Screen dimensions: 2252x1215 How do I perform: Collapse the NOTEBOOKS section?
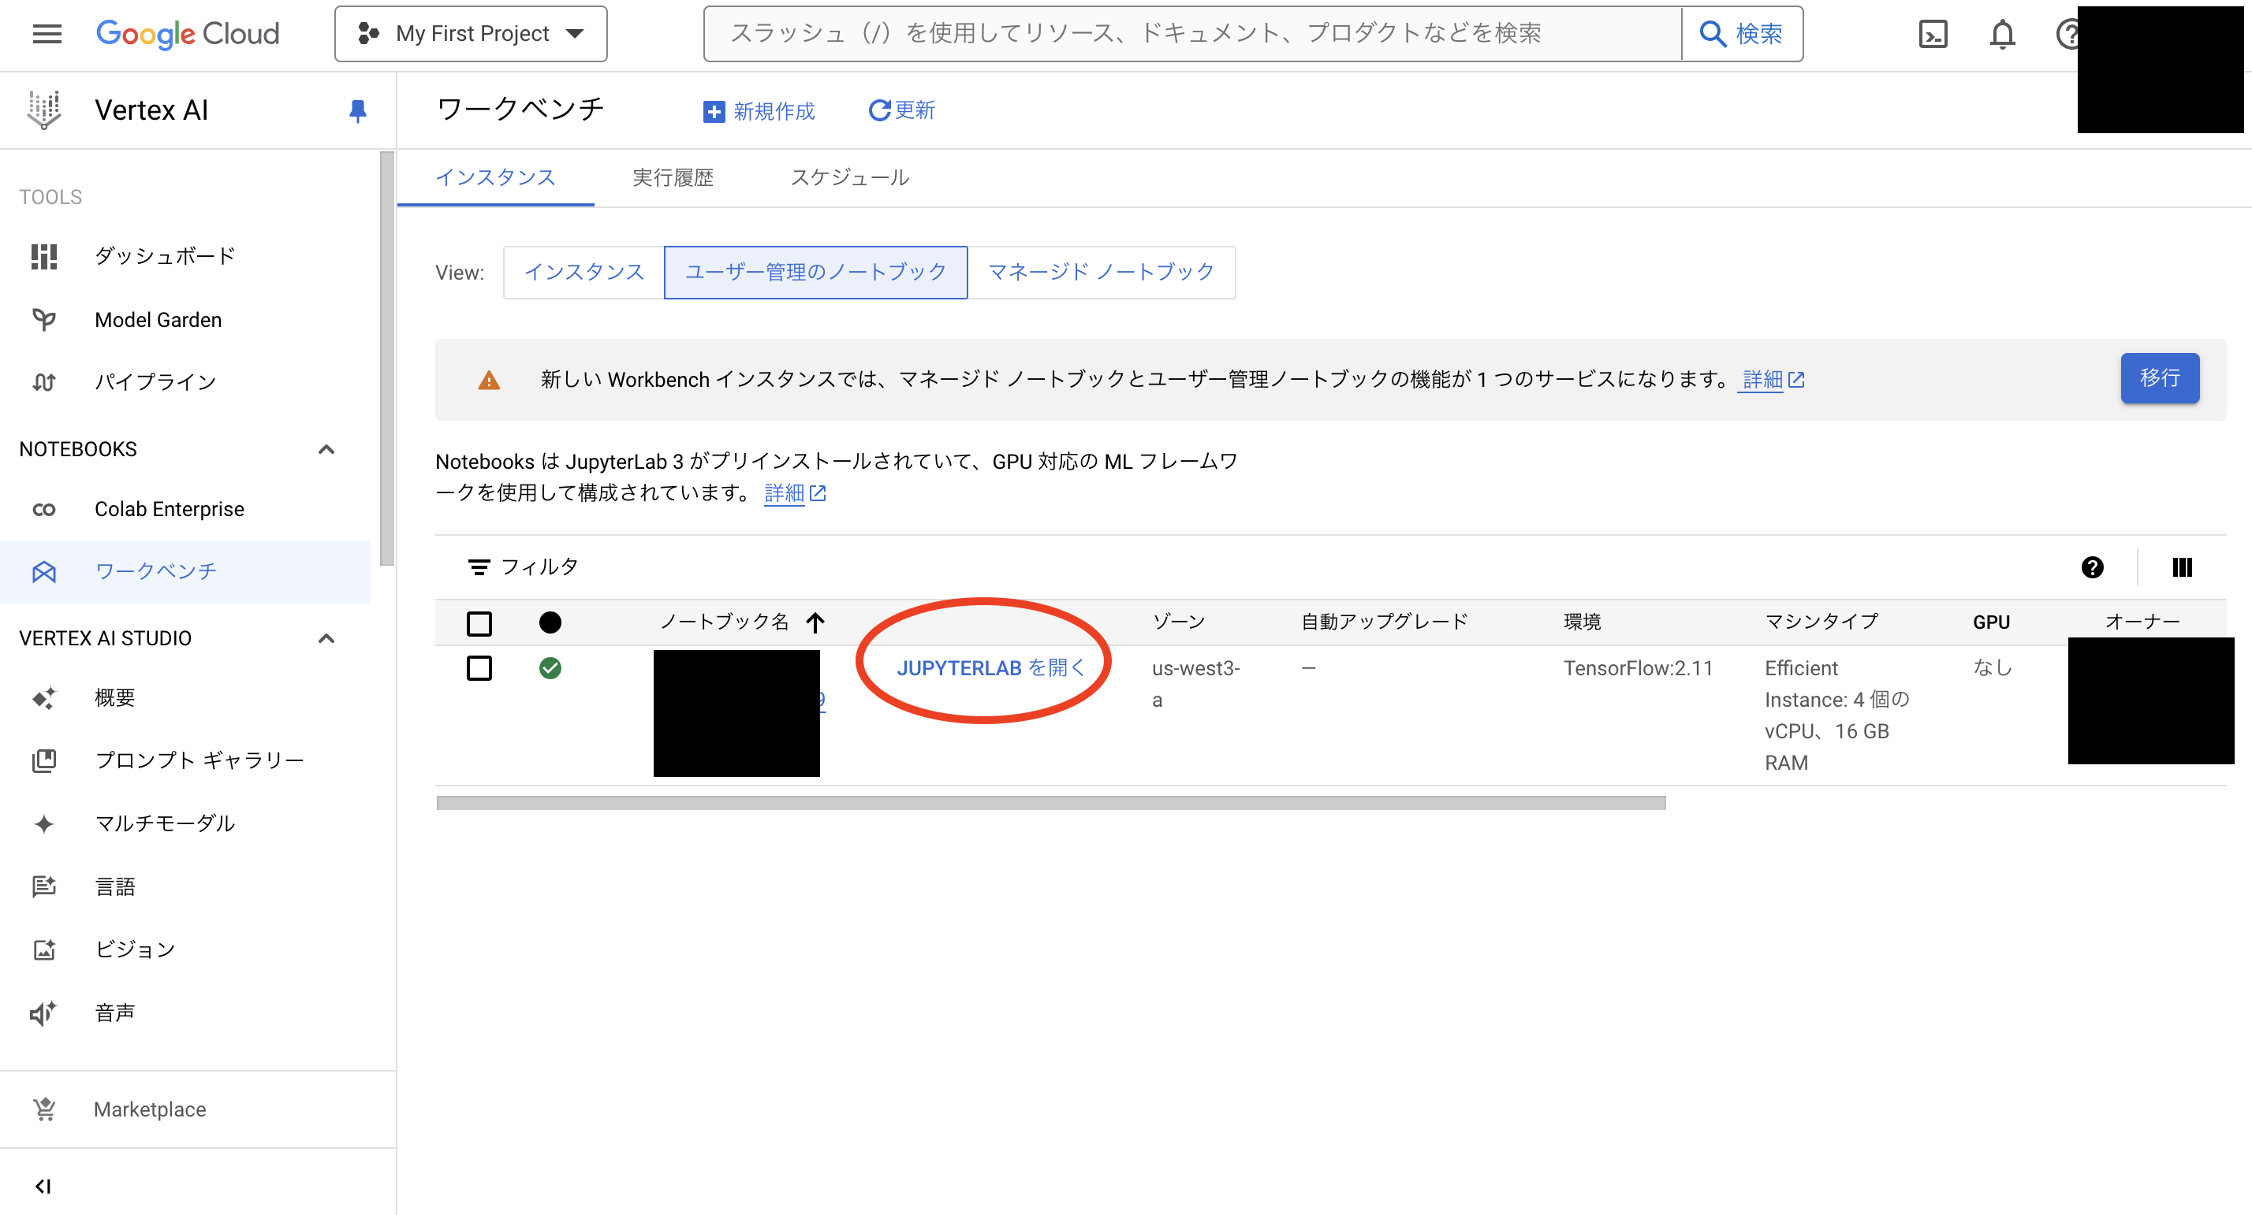pyautogui.click(x=326, y=448)
